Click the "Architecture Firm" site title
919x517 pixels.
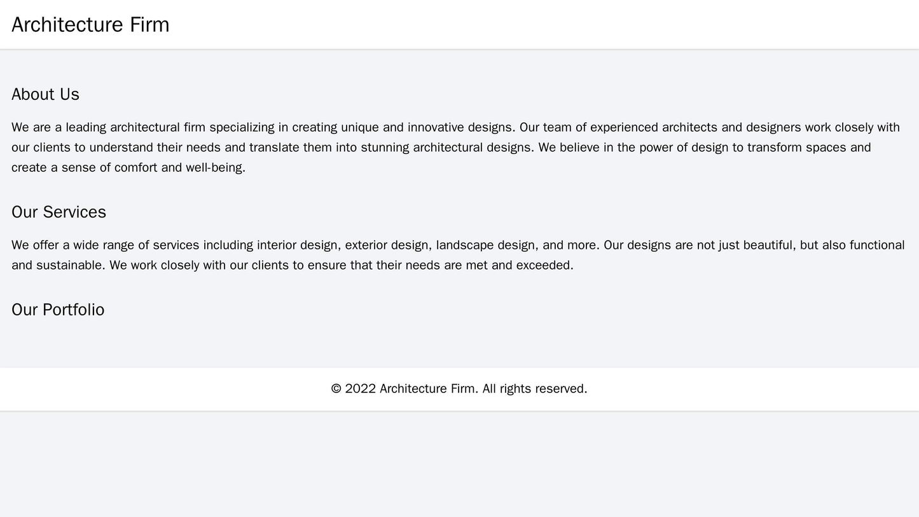tap(90, 25)
